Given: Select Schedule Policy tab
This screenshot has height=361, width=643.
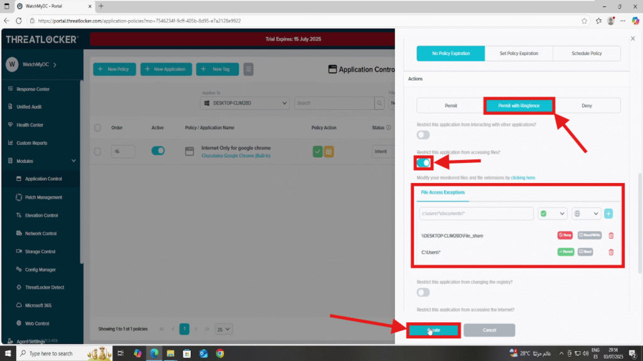Looking at the screenshot, I should coord(586,54).
